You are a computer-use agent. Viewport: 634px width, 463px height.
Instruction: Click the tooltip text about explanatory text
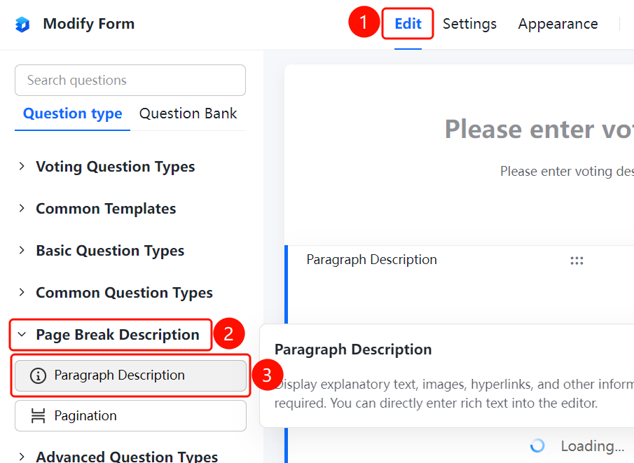click(x=454, y=394)
